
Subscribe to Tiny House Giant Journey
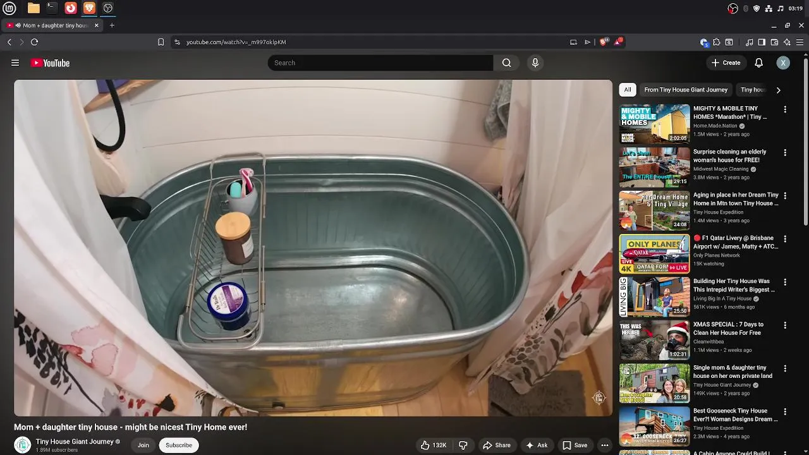point(179,445)
